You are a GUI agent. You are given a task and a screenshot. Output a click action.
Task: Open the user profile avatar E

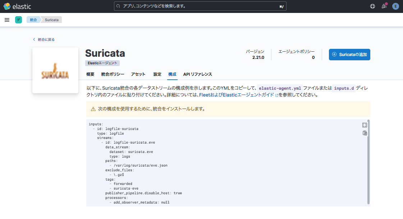coord(395,6)
